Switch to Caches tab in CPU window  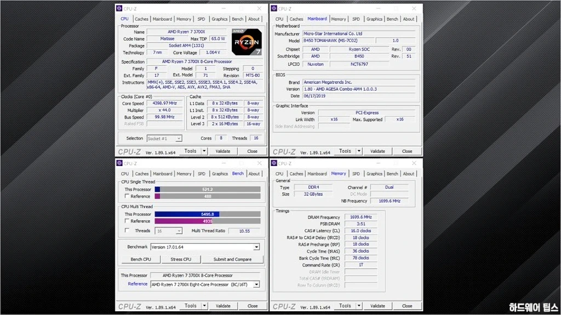click(x=141, y=19)
